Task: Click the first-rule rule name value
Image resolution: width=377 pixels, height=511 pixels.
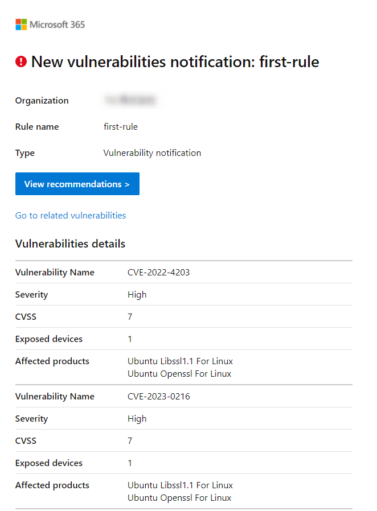Action: [121, 126]
